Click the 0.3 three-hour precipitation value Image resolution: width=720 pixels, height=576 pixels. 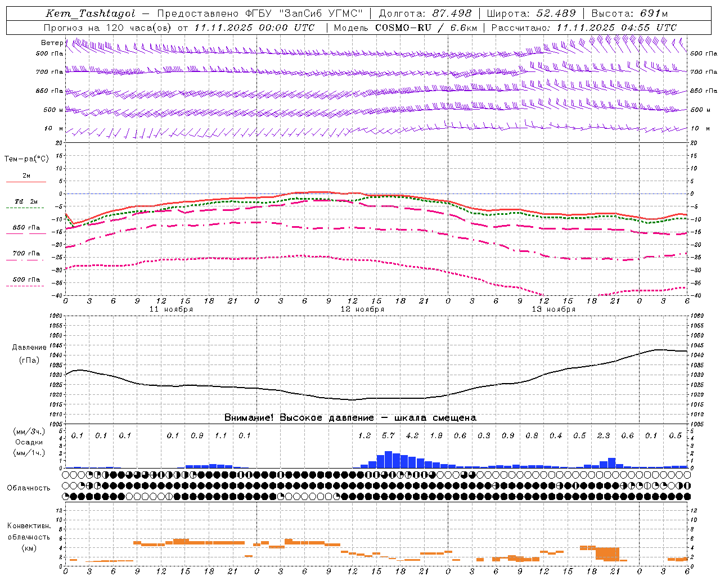(x=484, y=436)
